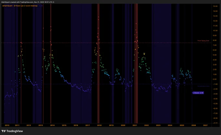Click the -6.00 value on price axis
Screen dimensions: 221x135
click(x=215, y=108)
